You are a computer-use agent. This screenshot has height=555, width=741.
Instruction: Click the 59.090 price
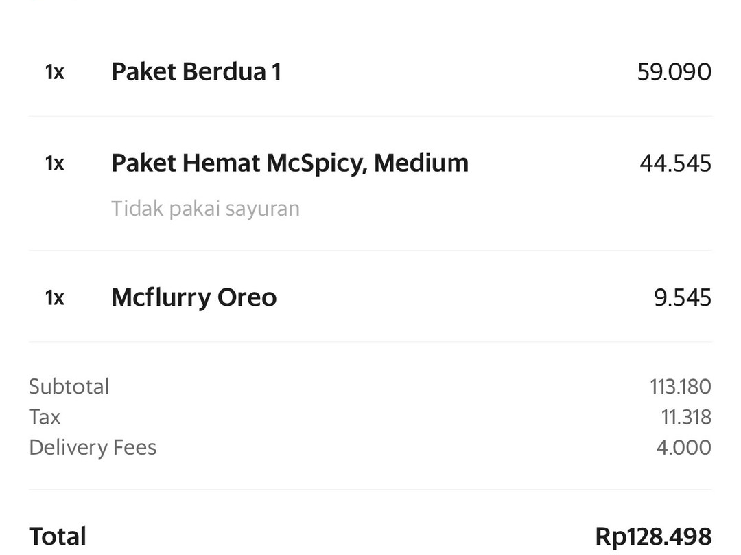pyautogui.click(x=674, y=72)
